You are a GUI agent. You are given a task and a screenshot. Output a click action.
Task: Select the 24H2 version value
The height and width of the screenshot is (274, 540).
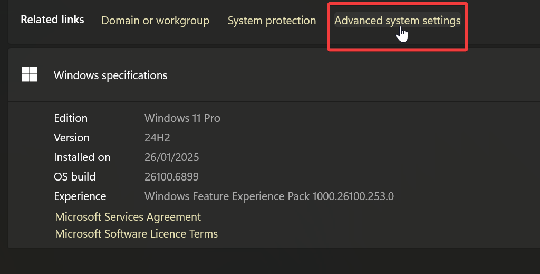[x=157, y=138]
